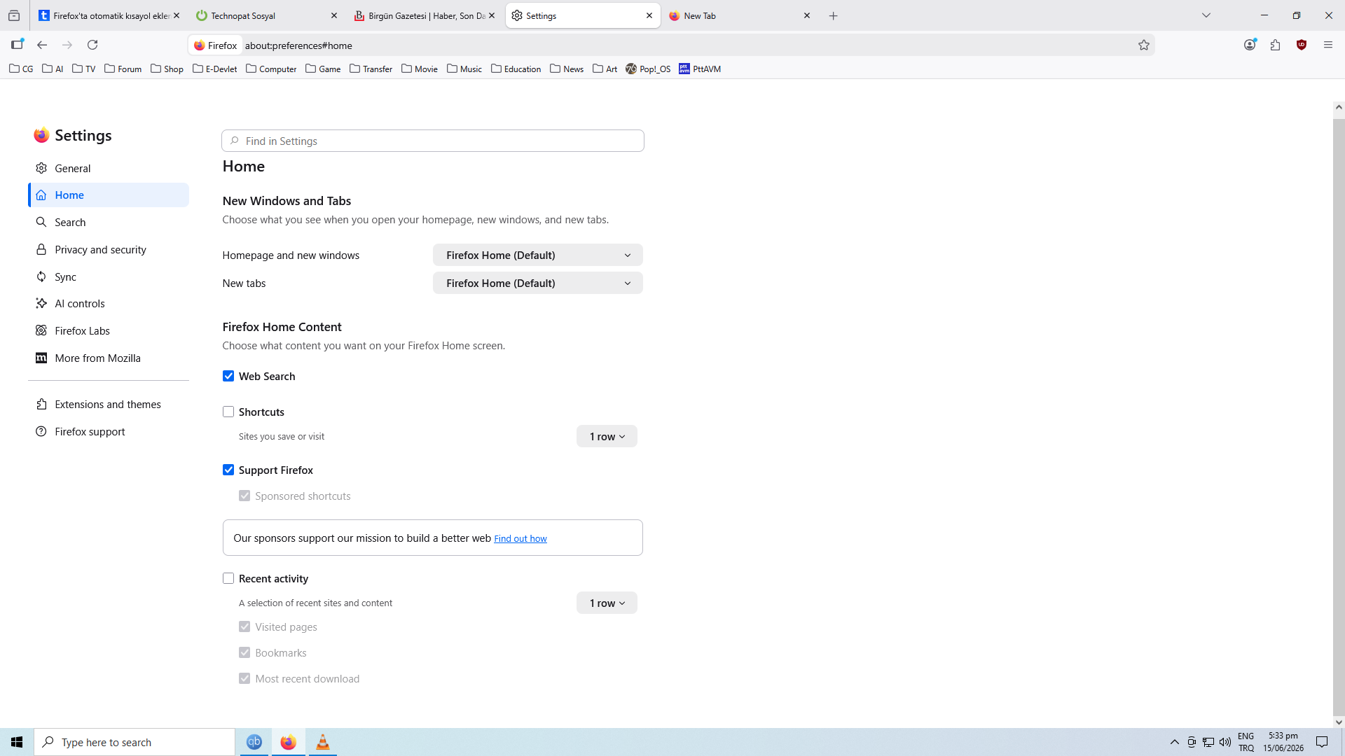This screenshot has height=756, width=1345.
Task: Expand Recent activity 1 row dropdown
Action: [x=607, y=603]
